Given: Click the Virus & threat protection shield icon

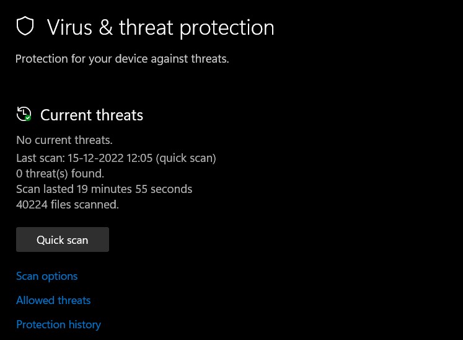Looking at the screenshot, I should (x=25, y=27).
